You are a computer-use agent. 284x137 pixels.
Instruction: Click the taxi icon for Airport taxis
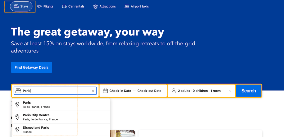(127, 6)
